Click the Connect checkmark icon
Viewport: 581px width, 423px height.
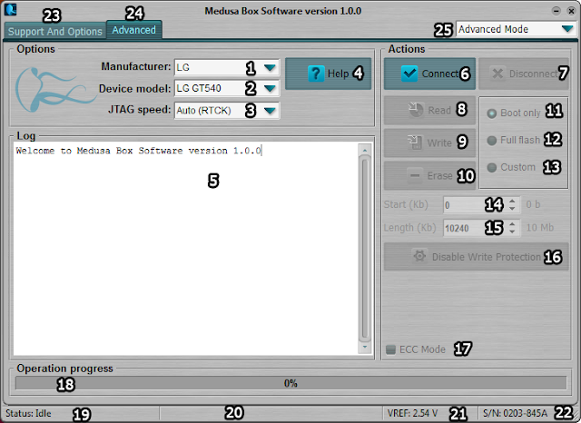click(409, 74)
